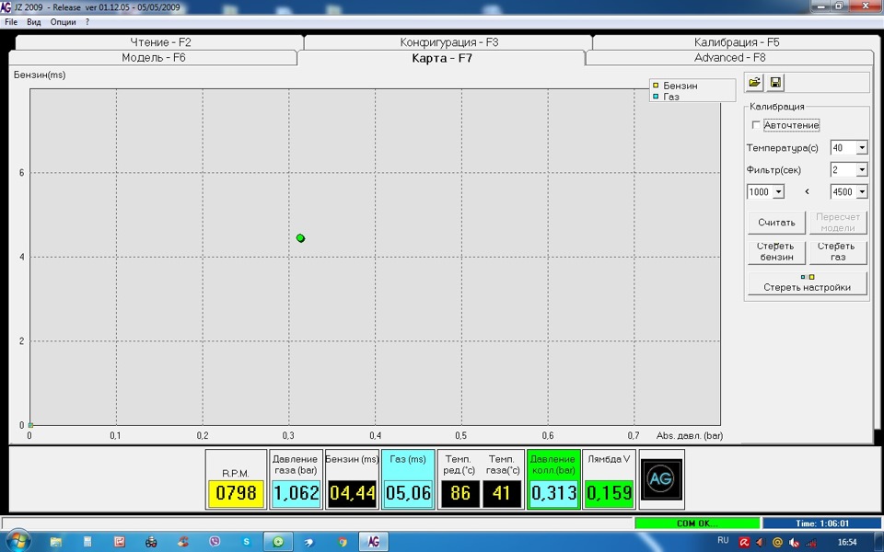Screen dimensions: 884x552
Task: Click the white bird taskbar icon
Action: pyautogui.click(x=309, y=543)
